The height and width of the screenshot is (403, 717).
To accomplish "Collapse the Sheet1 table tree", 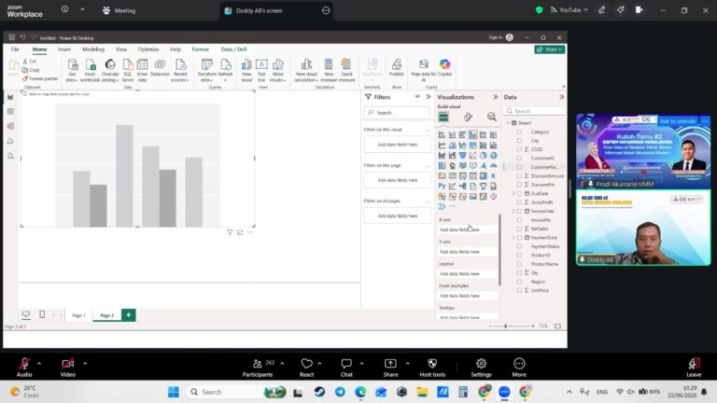I will (508, 123).
